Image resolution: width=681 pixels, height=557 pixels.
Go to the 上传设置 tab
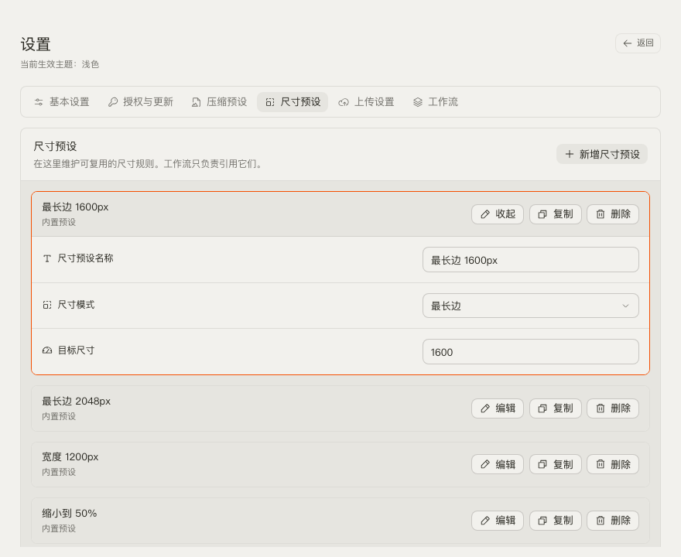tap(366, 102)
